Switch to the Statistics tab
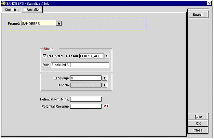The width and height of the screenshot is (214, 139). click(12, 10)
